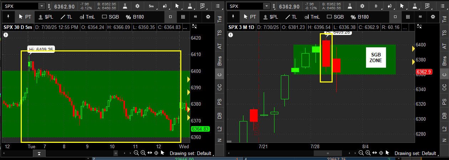Open the 5m timeframe dropdown
Screen dimensions: 449x160
point(151,6)
